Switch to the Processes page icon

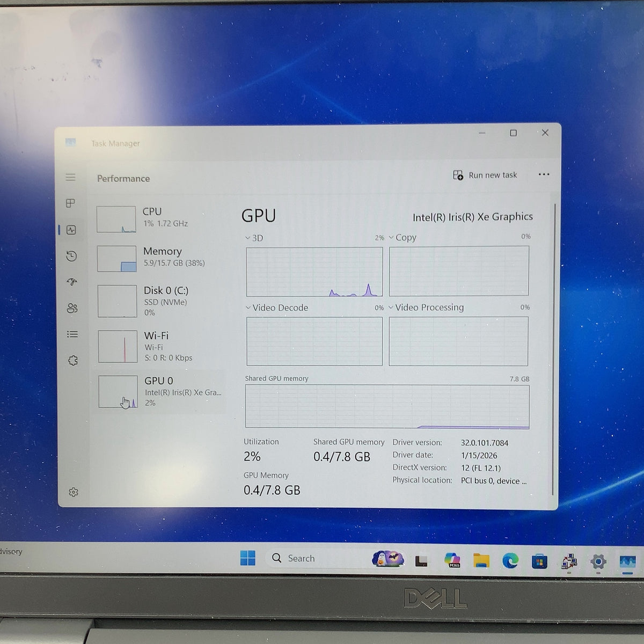[x=70, y=203]
